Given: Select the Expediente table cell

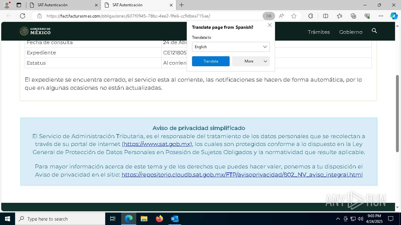Looking at the screenshot, I should coord(93,52).
